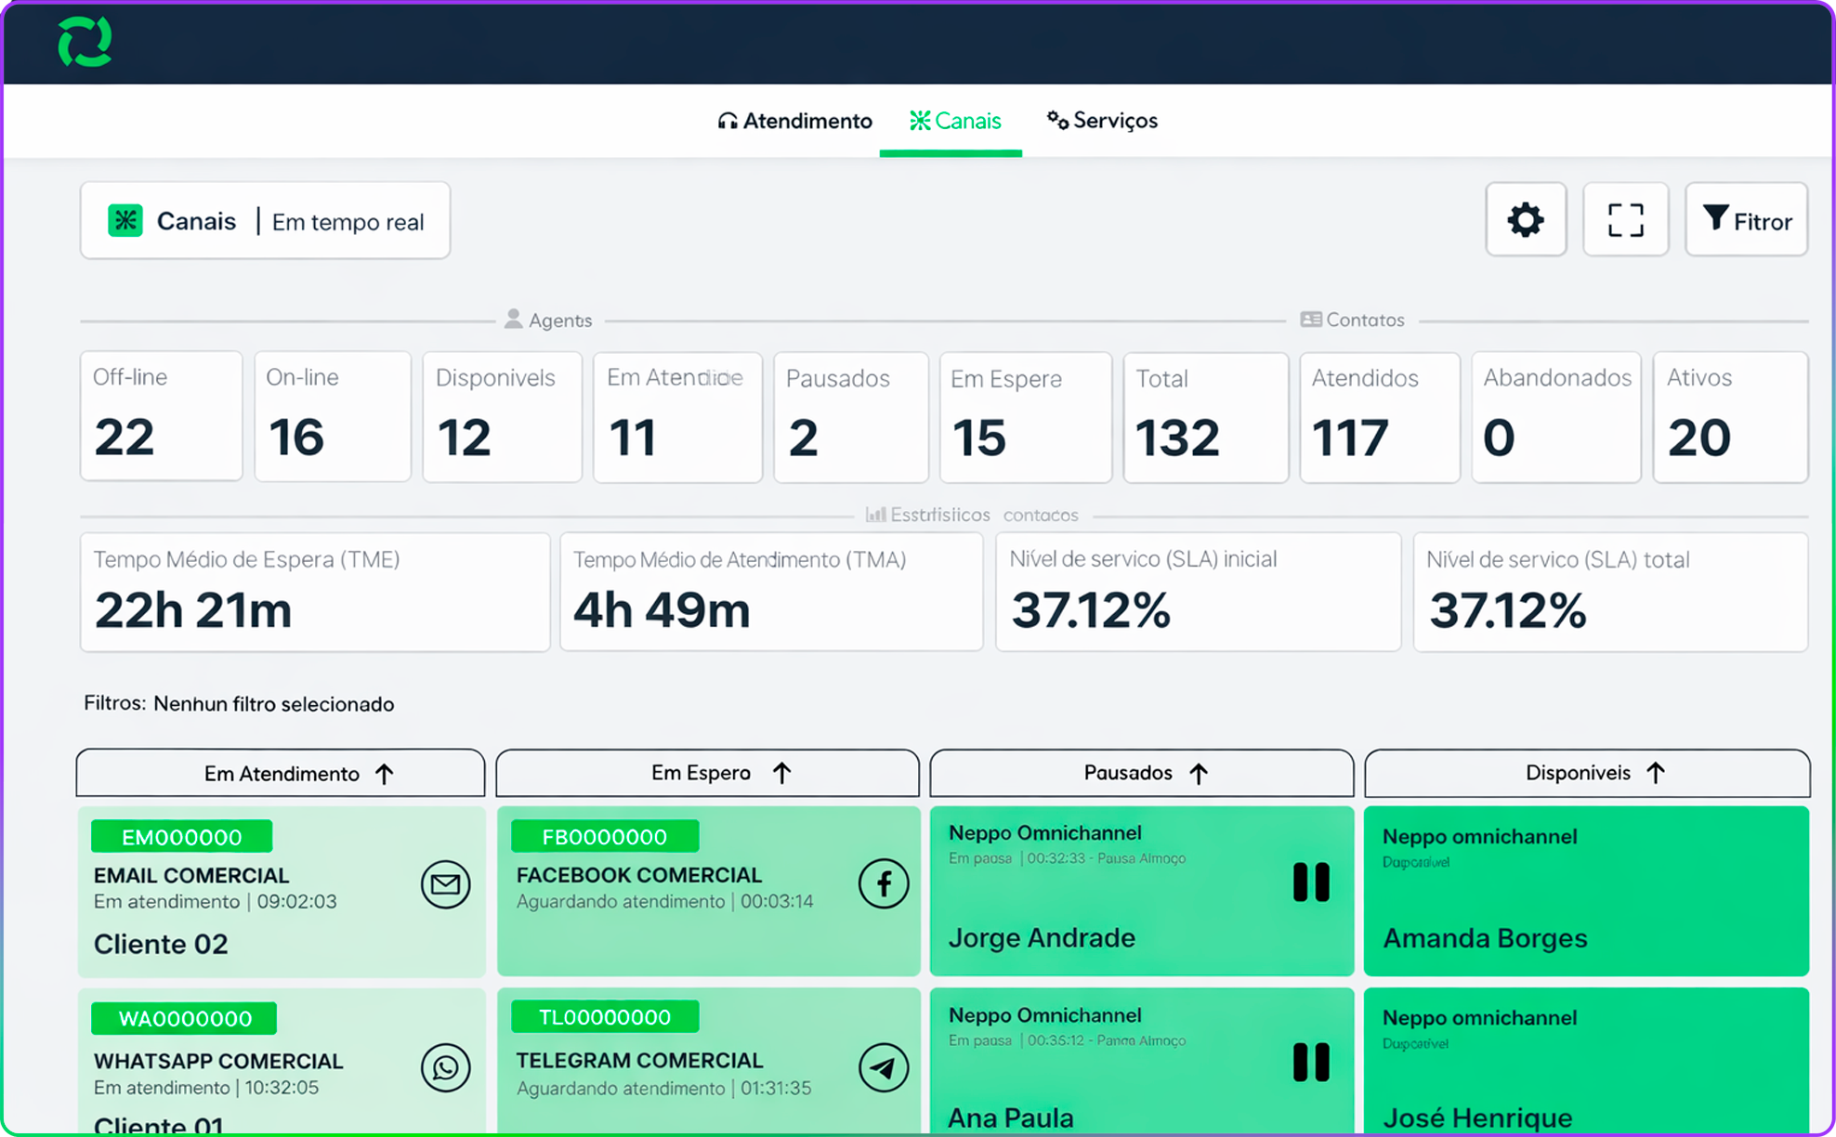Click the Telegram icon on Telegram Comercial
The height and width of the screenshot is (1137, 1836).
[x=883, y=1067]
